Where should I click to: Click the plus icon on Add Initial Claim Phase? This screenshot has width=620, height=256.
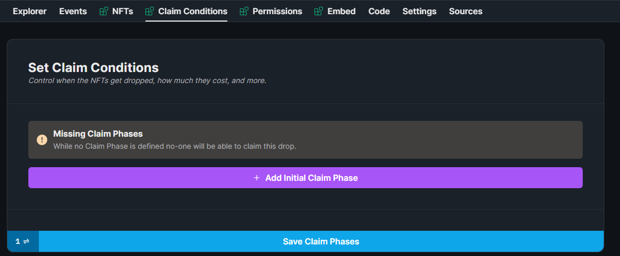257,178
